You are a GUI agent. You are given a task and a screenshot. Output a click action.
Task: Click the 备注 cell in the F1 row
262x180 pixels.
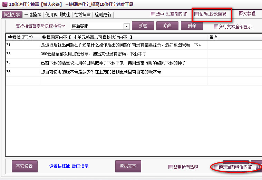(235, 45)
